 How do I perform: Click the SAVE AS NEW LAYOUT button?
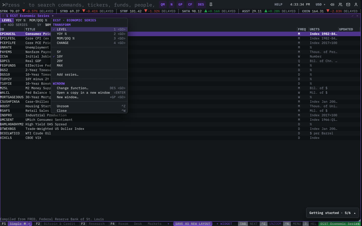tap(193, 224)
